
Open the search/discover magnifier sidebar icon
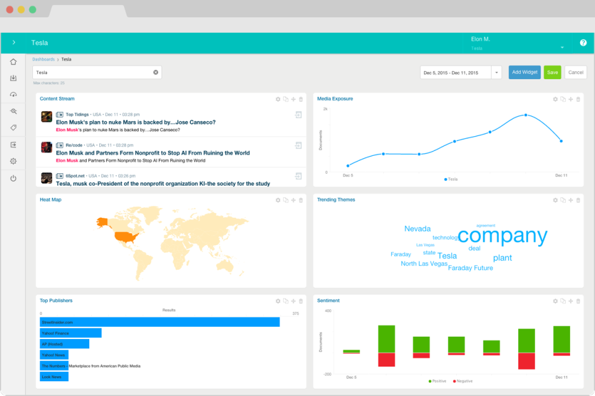(x=13, y=111)
